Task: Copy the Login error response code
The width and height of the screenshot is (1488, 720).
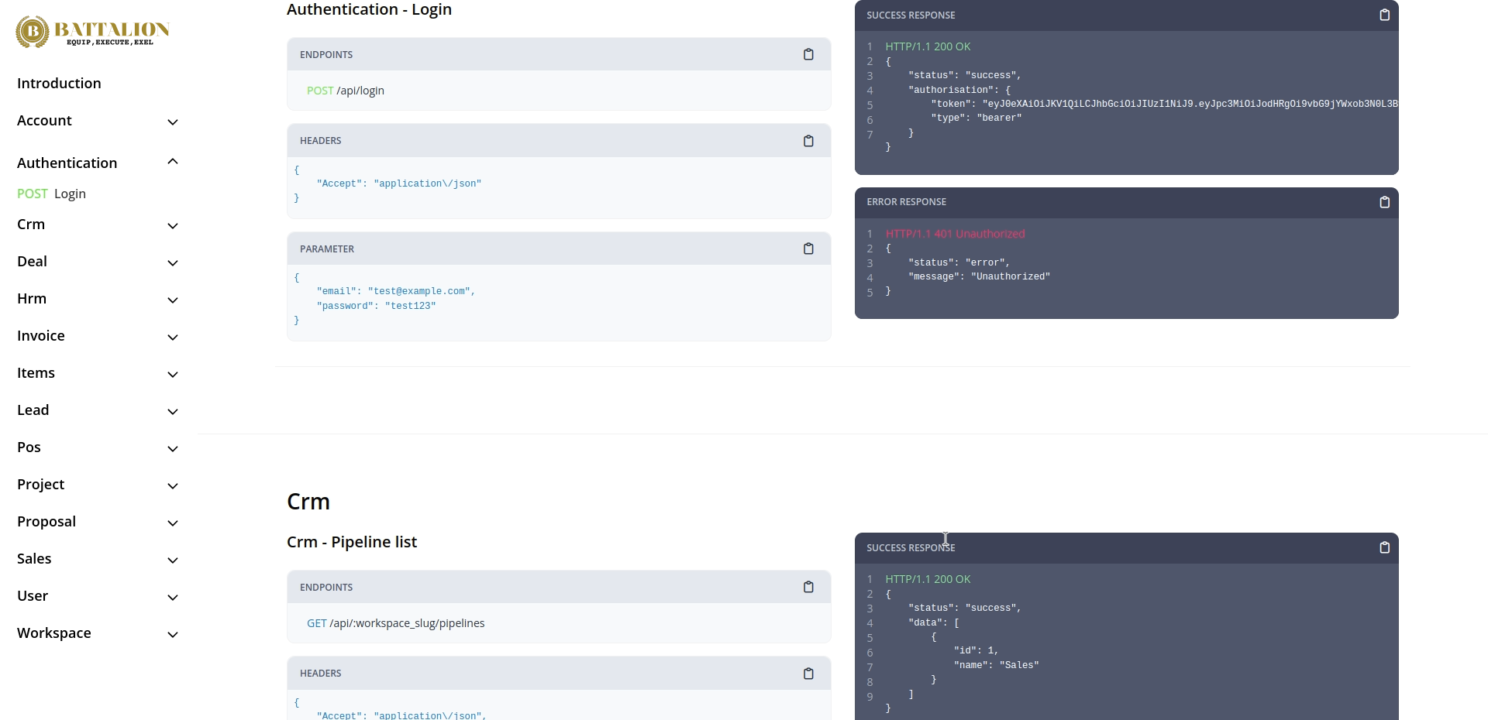Action: pyautogui.click(x=1384, y=202)
